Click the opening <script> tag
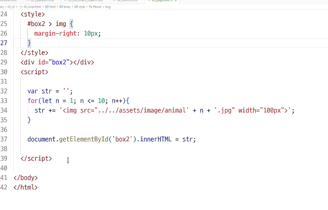The image size is (328, 210). 35,72
